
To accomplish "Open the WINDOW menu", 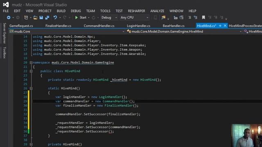I will pyautogui.click(x=176, y=11).
